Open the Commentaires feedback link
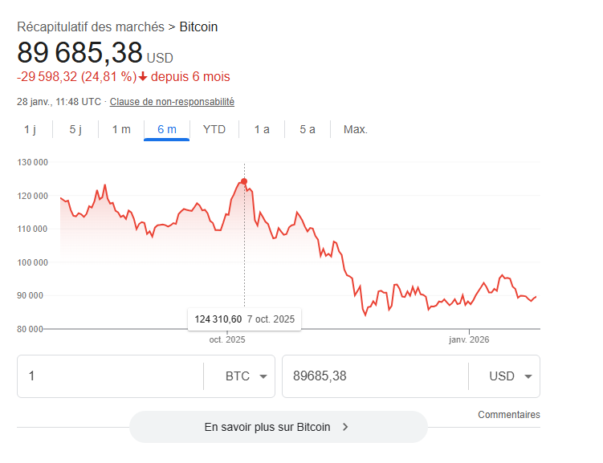The height and width of the screenshot is (463, 603). (x=508, y=415)
